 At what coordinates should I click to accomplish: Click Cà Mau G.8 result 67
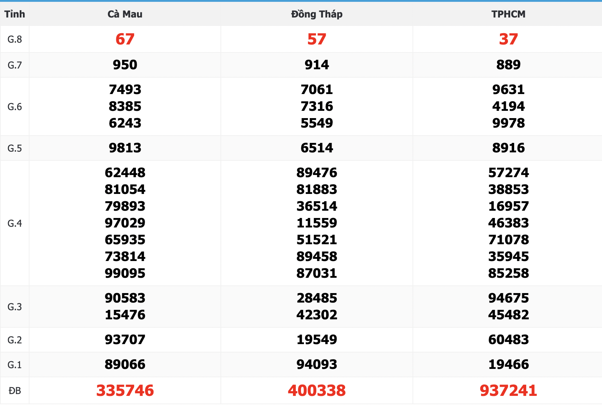[125, 39]
